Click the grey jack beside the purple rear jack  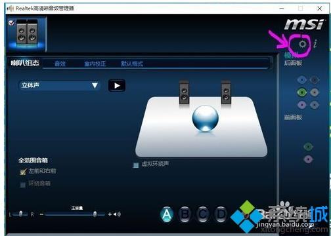pyautogui.click(x=315, y=105)
